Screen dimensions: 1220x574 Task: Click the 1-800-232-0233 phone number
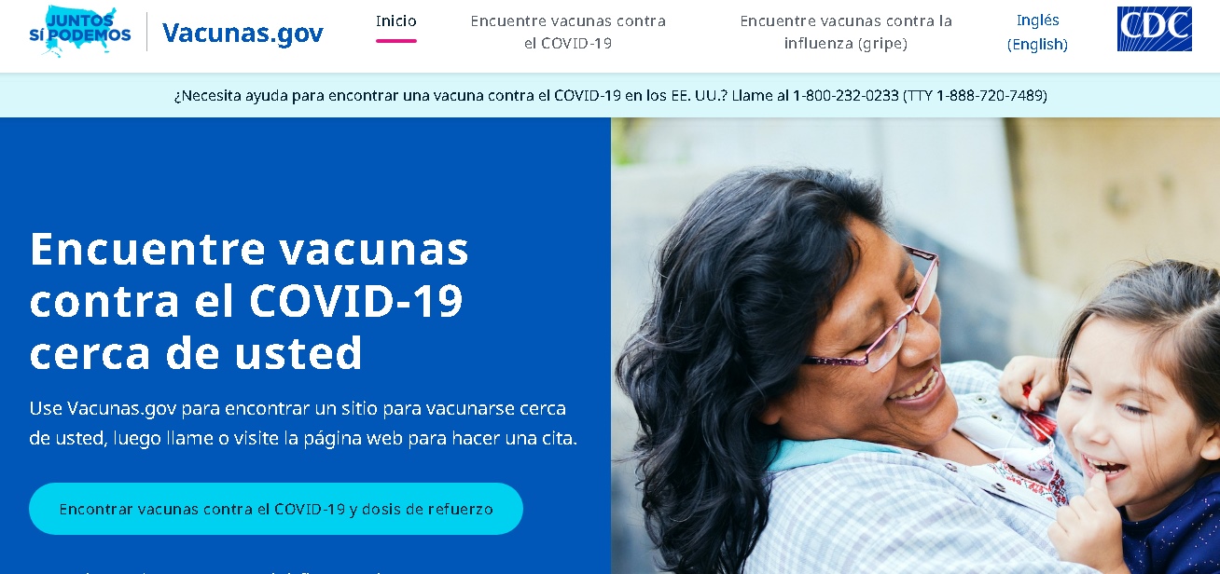pos(845,95)
